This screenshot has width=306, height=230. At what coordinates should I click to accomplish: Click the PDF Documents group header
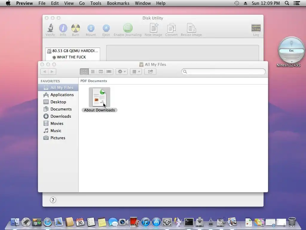pos(94,81)
